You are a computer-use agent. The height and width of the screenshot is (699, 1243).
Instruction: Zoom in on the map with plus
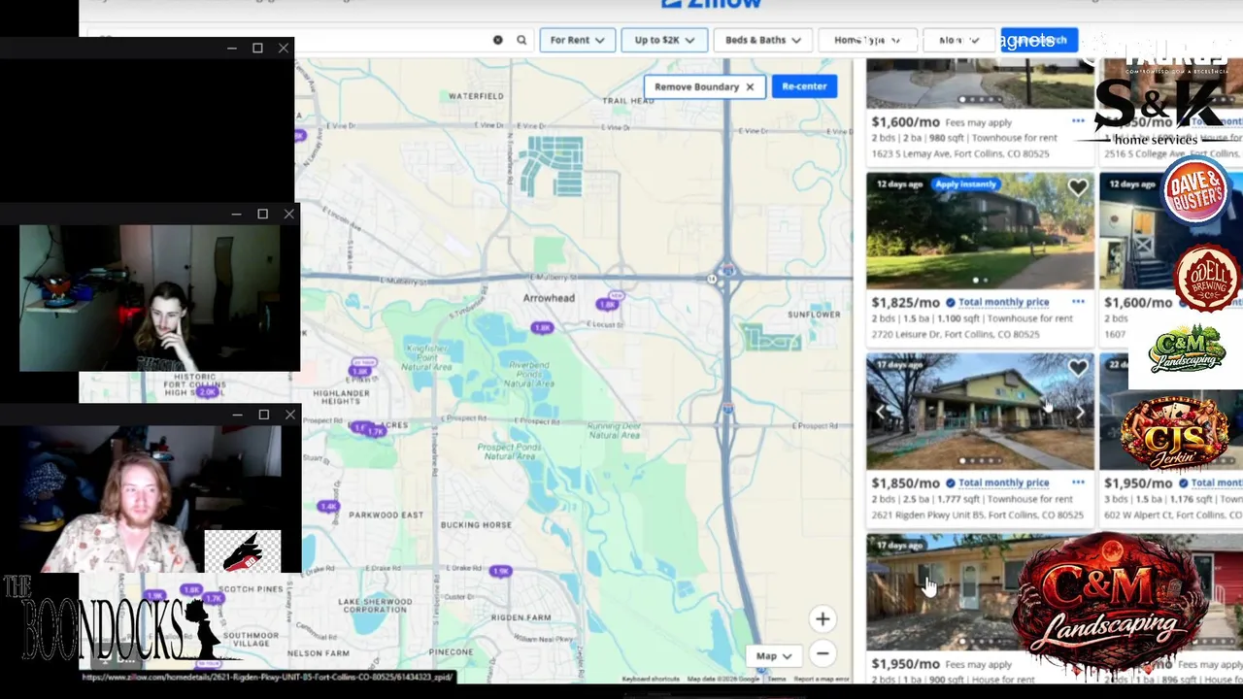[x=823, y=618]
